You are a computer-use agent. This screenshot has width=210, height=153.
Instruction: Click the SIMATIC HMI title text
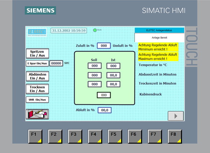tap(164, 10)
